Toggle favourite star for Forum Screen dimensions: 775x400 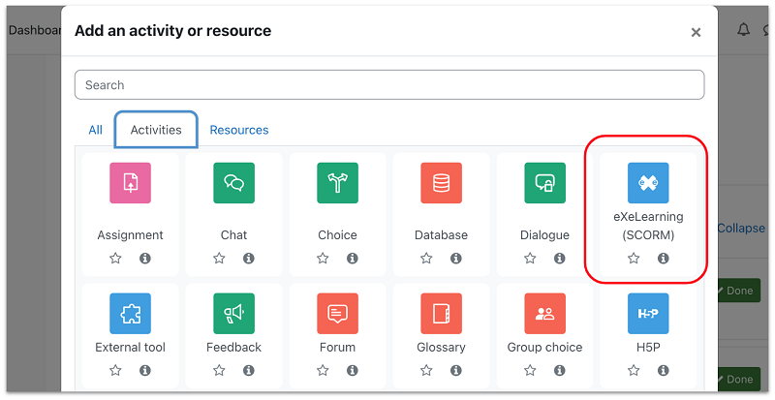pos(323,370)
